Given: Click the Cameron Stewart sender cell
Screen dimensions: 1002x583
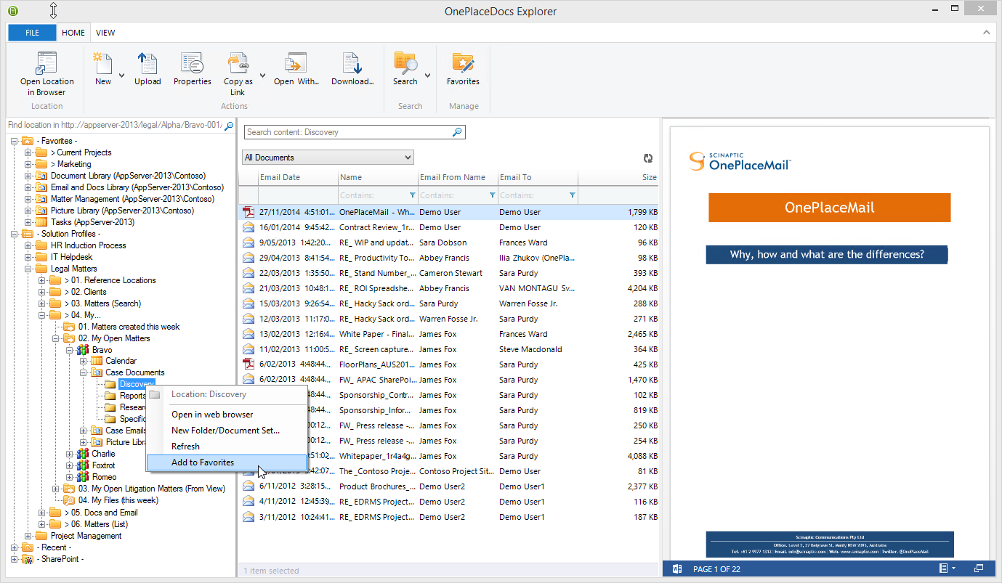Looking at the screenshot, I should pos(457,273).
